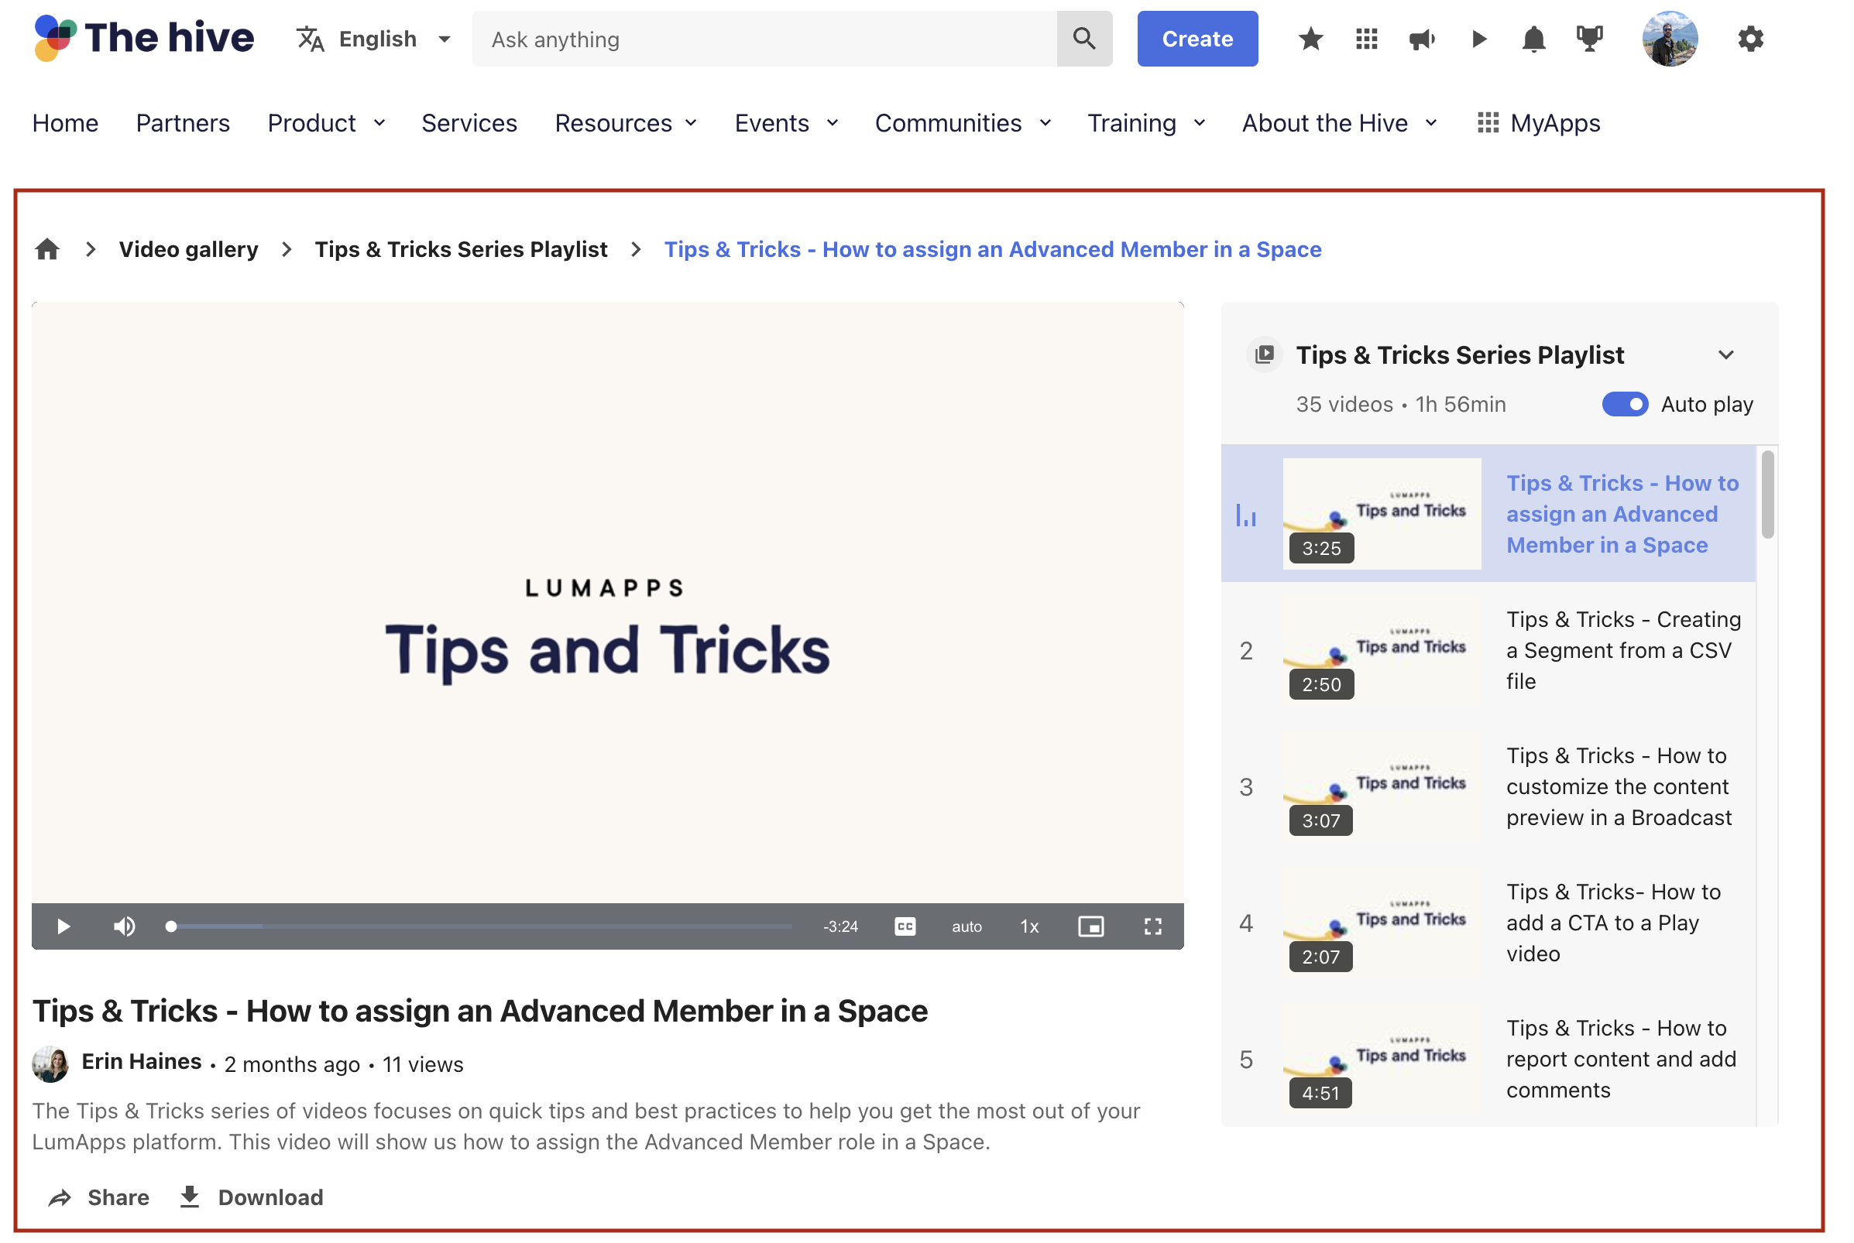The image size is (1854, 1243).
Task: Share this video
Action: click(98, 1197)
